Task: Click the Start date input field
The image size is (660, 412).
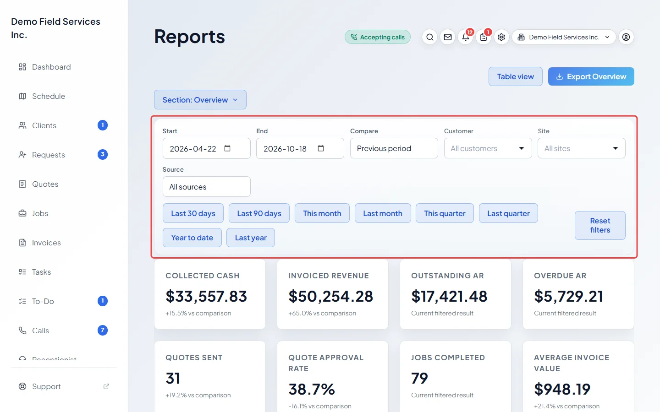Action: [206, 148]
